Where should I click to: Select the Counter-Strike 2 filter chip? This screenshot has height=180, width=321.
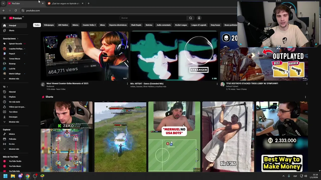coord(89,25)
